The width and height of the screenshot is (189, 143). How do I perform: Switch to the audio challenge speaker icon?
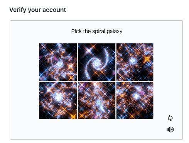170,130
